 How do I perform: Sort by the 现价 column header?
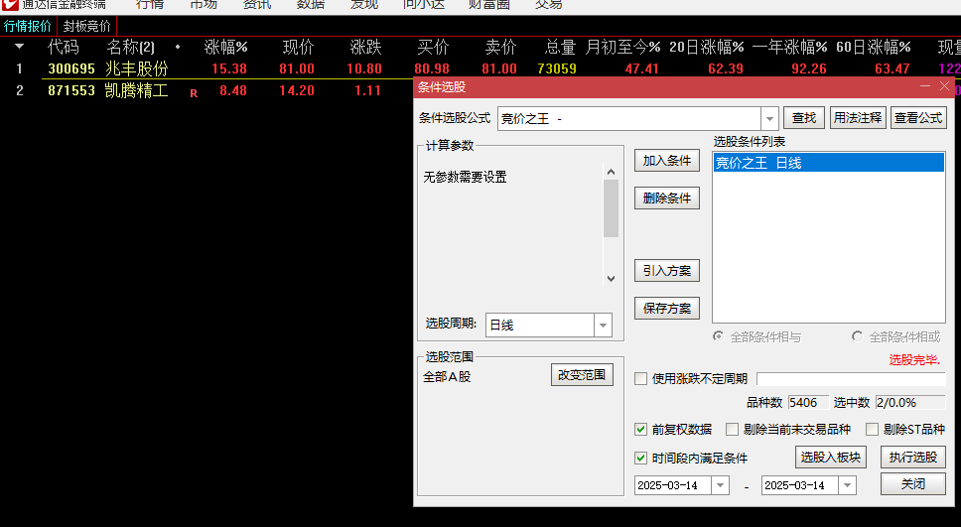click(x=299, y=47)
